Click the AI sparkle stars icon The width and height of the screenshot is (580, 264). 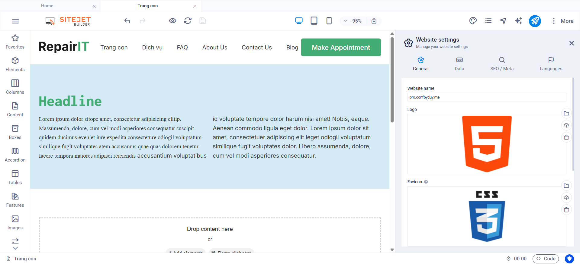518,21
